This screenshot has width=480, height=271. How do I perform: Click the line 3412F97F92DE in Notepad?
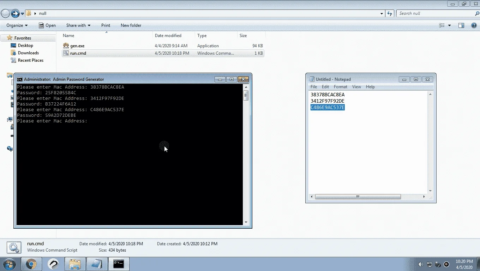pyautogui.click(x=328, y=101)
